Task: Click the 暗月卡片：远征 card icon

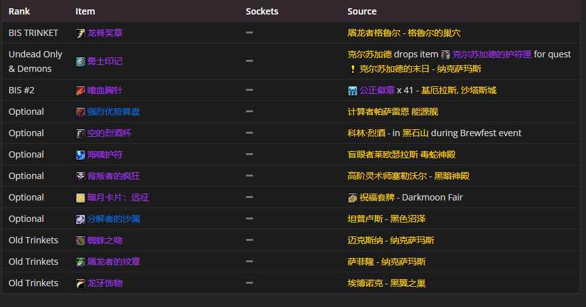Action: click(80, 198)
